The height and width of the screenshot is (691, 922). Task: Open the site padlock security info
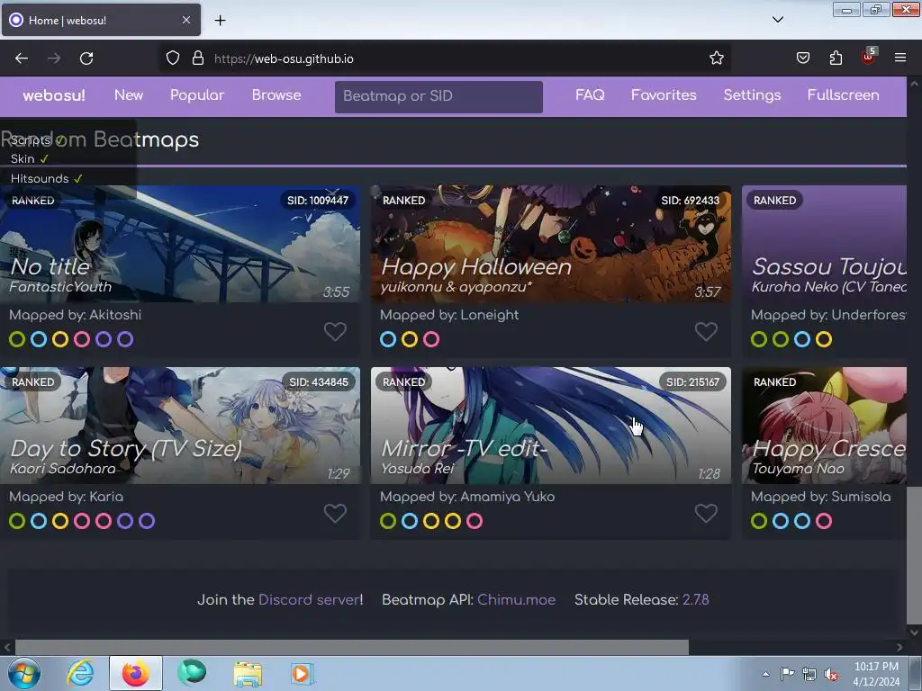198,58
